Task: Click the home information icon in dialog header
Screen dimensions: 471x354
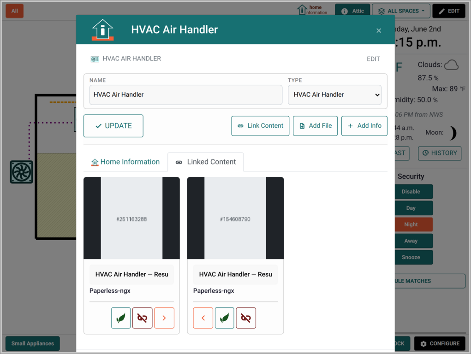Action: (103, 29)
